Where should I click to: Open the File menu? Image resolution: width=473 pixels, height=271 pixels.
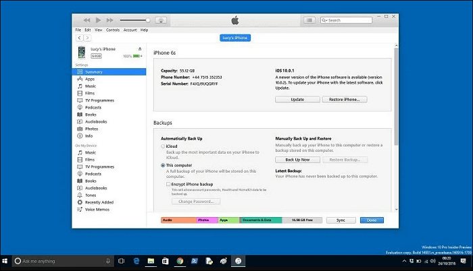coord(78,30)
